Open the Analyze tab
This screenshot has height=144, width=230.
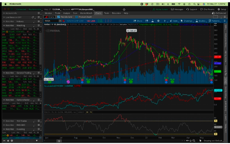67,13
